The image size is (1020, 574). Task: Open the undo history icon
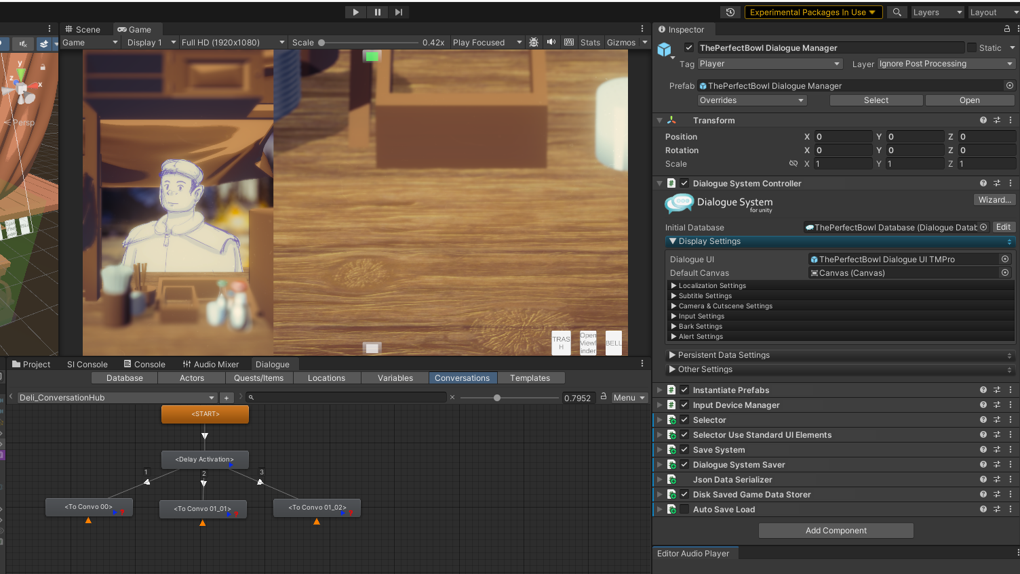(730, 12)
